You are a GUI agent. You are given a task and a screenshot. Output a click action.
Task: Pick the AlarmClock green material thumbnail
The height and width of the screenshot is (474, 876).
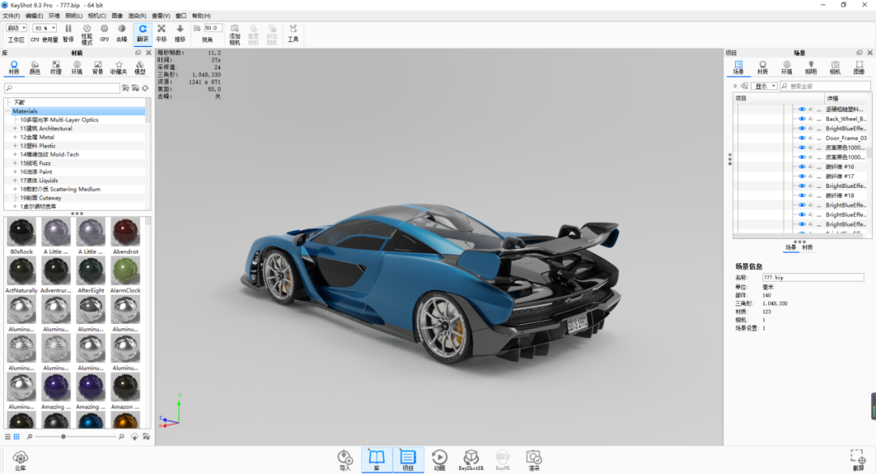[125, 275]
